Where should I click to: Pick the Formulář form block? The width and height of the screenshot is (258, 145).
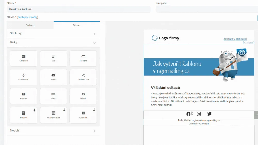click(x=83, y=115)
